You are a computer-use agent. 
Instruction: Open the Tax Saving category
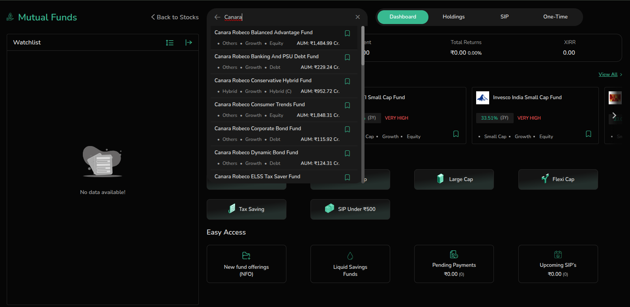coord(247,209)
